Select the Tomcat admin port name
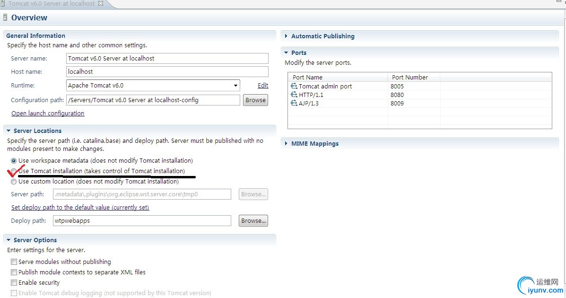The image size is (566, 298). click(x=325, y=87)
